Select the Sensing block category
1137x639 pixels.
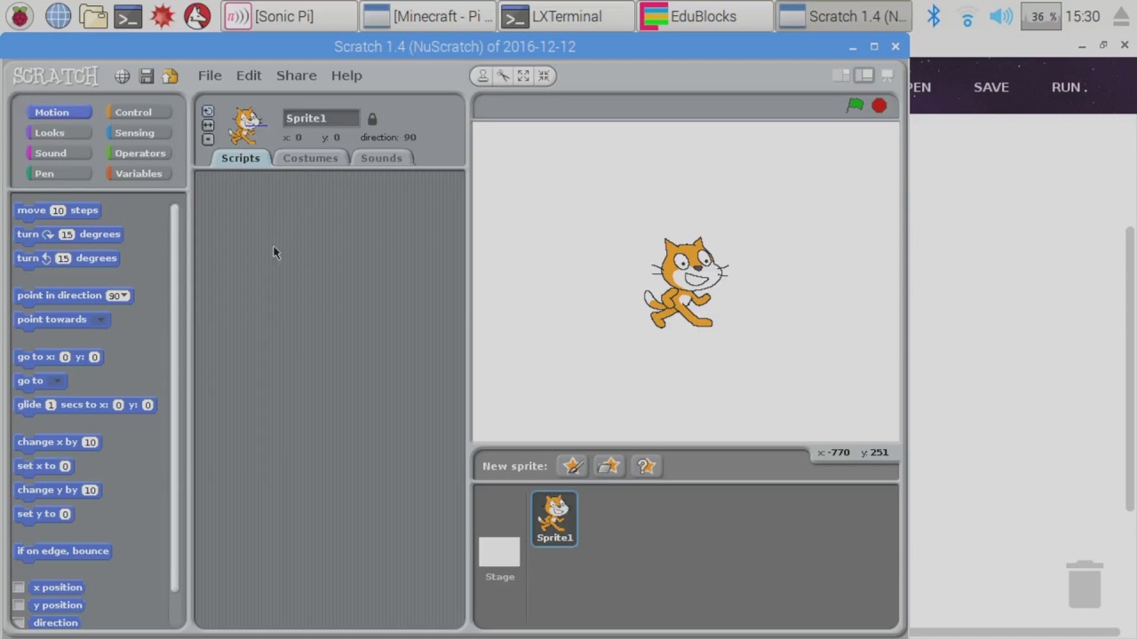tap(139, 133)
